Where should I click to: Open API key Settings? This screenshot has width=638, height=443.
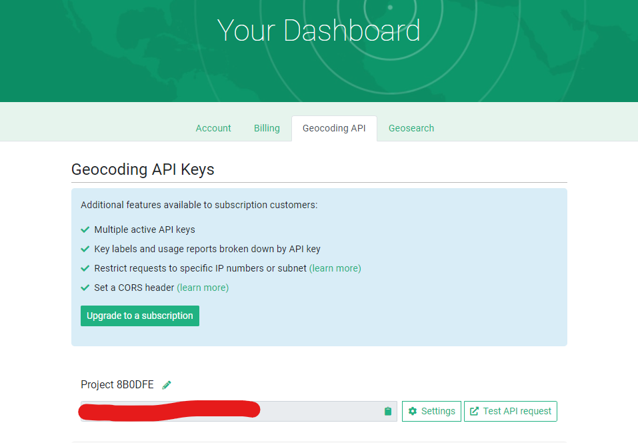click(432, 411)
